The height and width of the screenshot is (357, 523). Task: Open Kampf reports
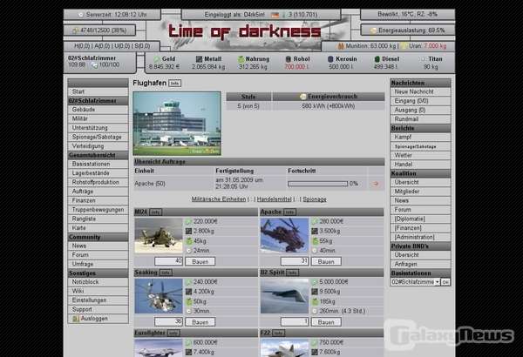[x=421, y=137]
